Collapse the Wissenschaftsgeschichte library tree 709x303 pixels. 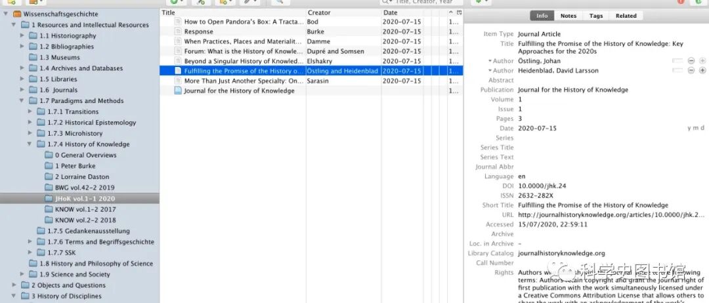5,14
